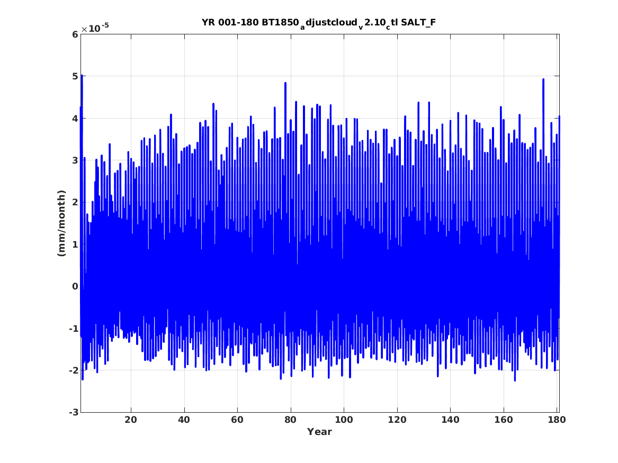This screenshot has width=618, height=463.
Task: Click y-axis tick label 4
Action: (75, 118)
